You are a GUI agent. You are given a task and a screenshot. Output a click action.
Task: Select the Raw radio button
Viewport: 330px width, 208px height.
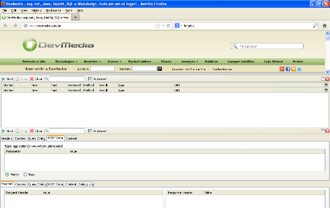(25, 174)
